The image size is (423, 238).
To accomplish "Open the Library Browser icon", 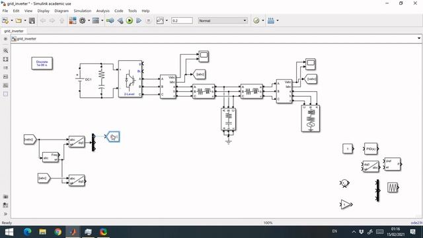I will (73, 20).
